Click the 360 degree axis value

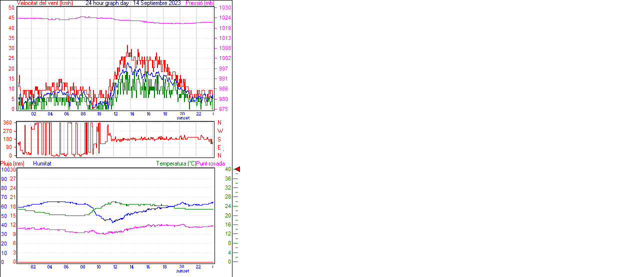click(x=7, y=122)
